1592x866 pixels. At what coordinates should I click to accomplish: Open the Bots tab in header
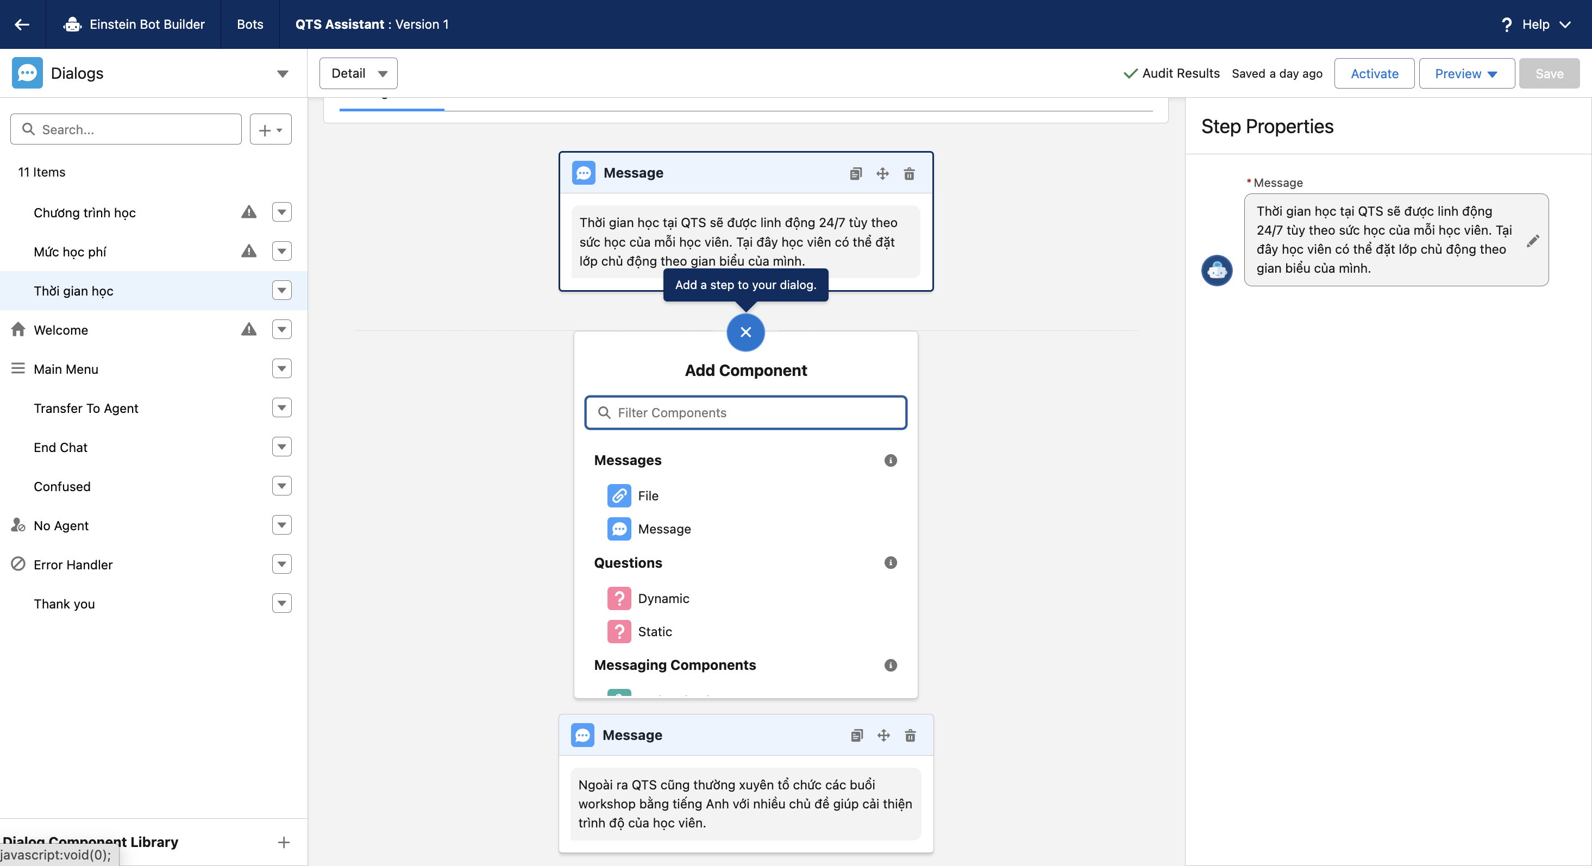tap(250, 24)
